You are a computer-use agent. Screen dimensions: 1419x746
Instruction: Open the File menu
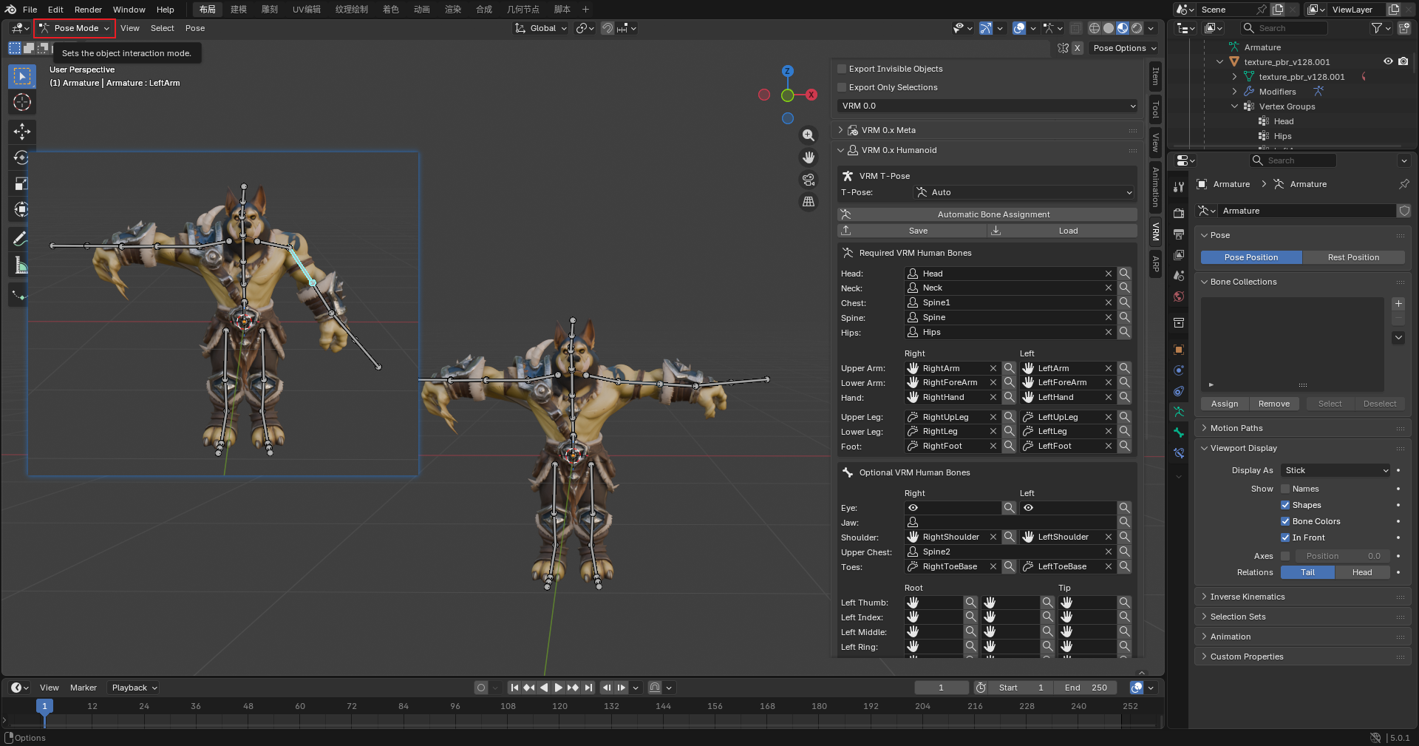click(x=30, y=10)
